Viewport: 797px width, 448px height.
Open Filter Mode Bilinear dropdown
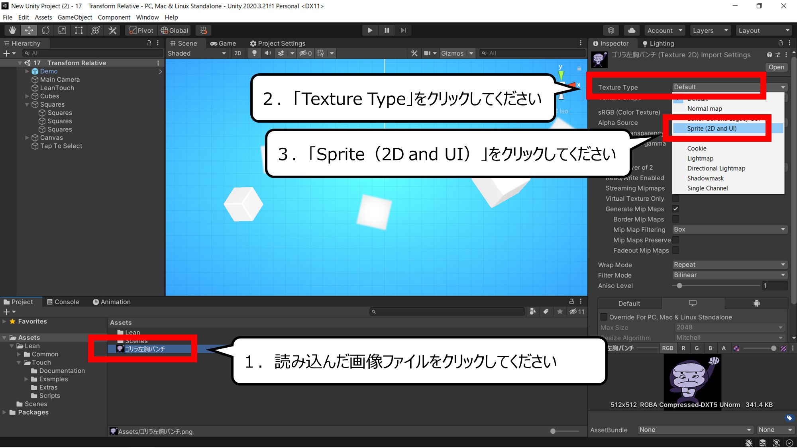(729, 275)
